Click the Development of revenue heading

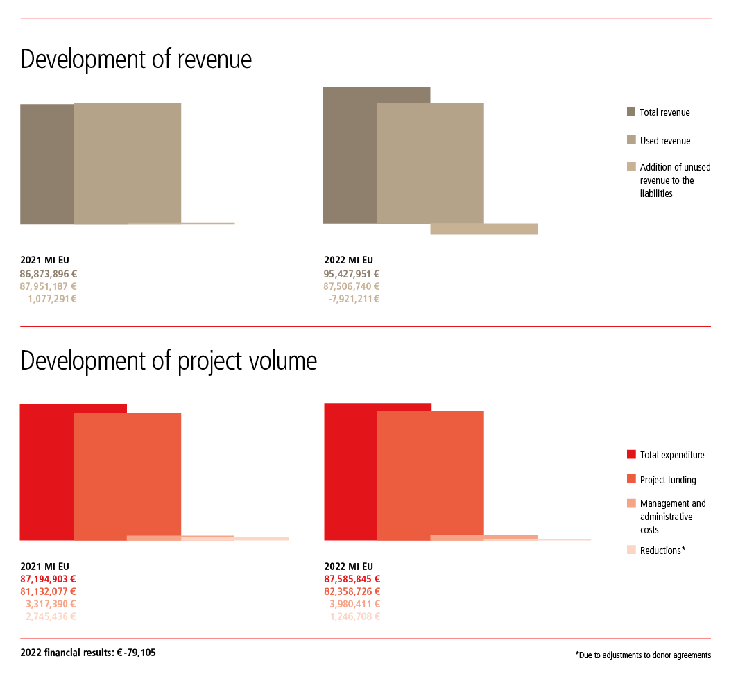pyautogui.click(x=136, y=60)
